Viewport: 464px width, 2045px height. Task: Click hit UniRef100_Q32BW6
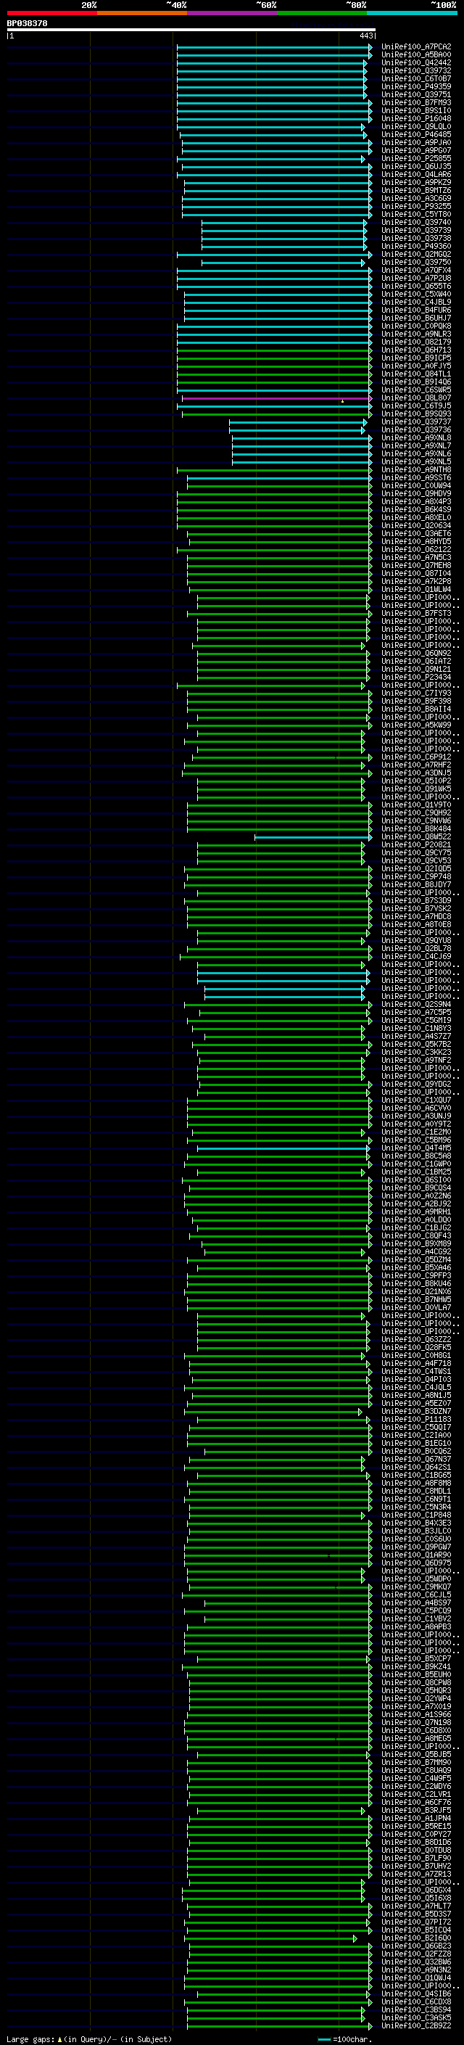click(x=416, y=1962)
